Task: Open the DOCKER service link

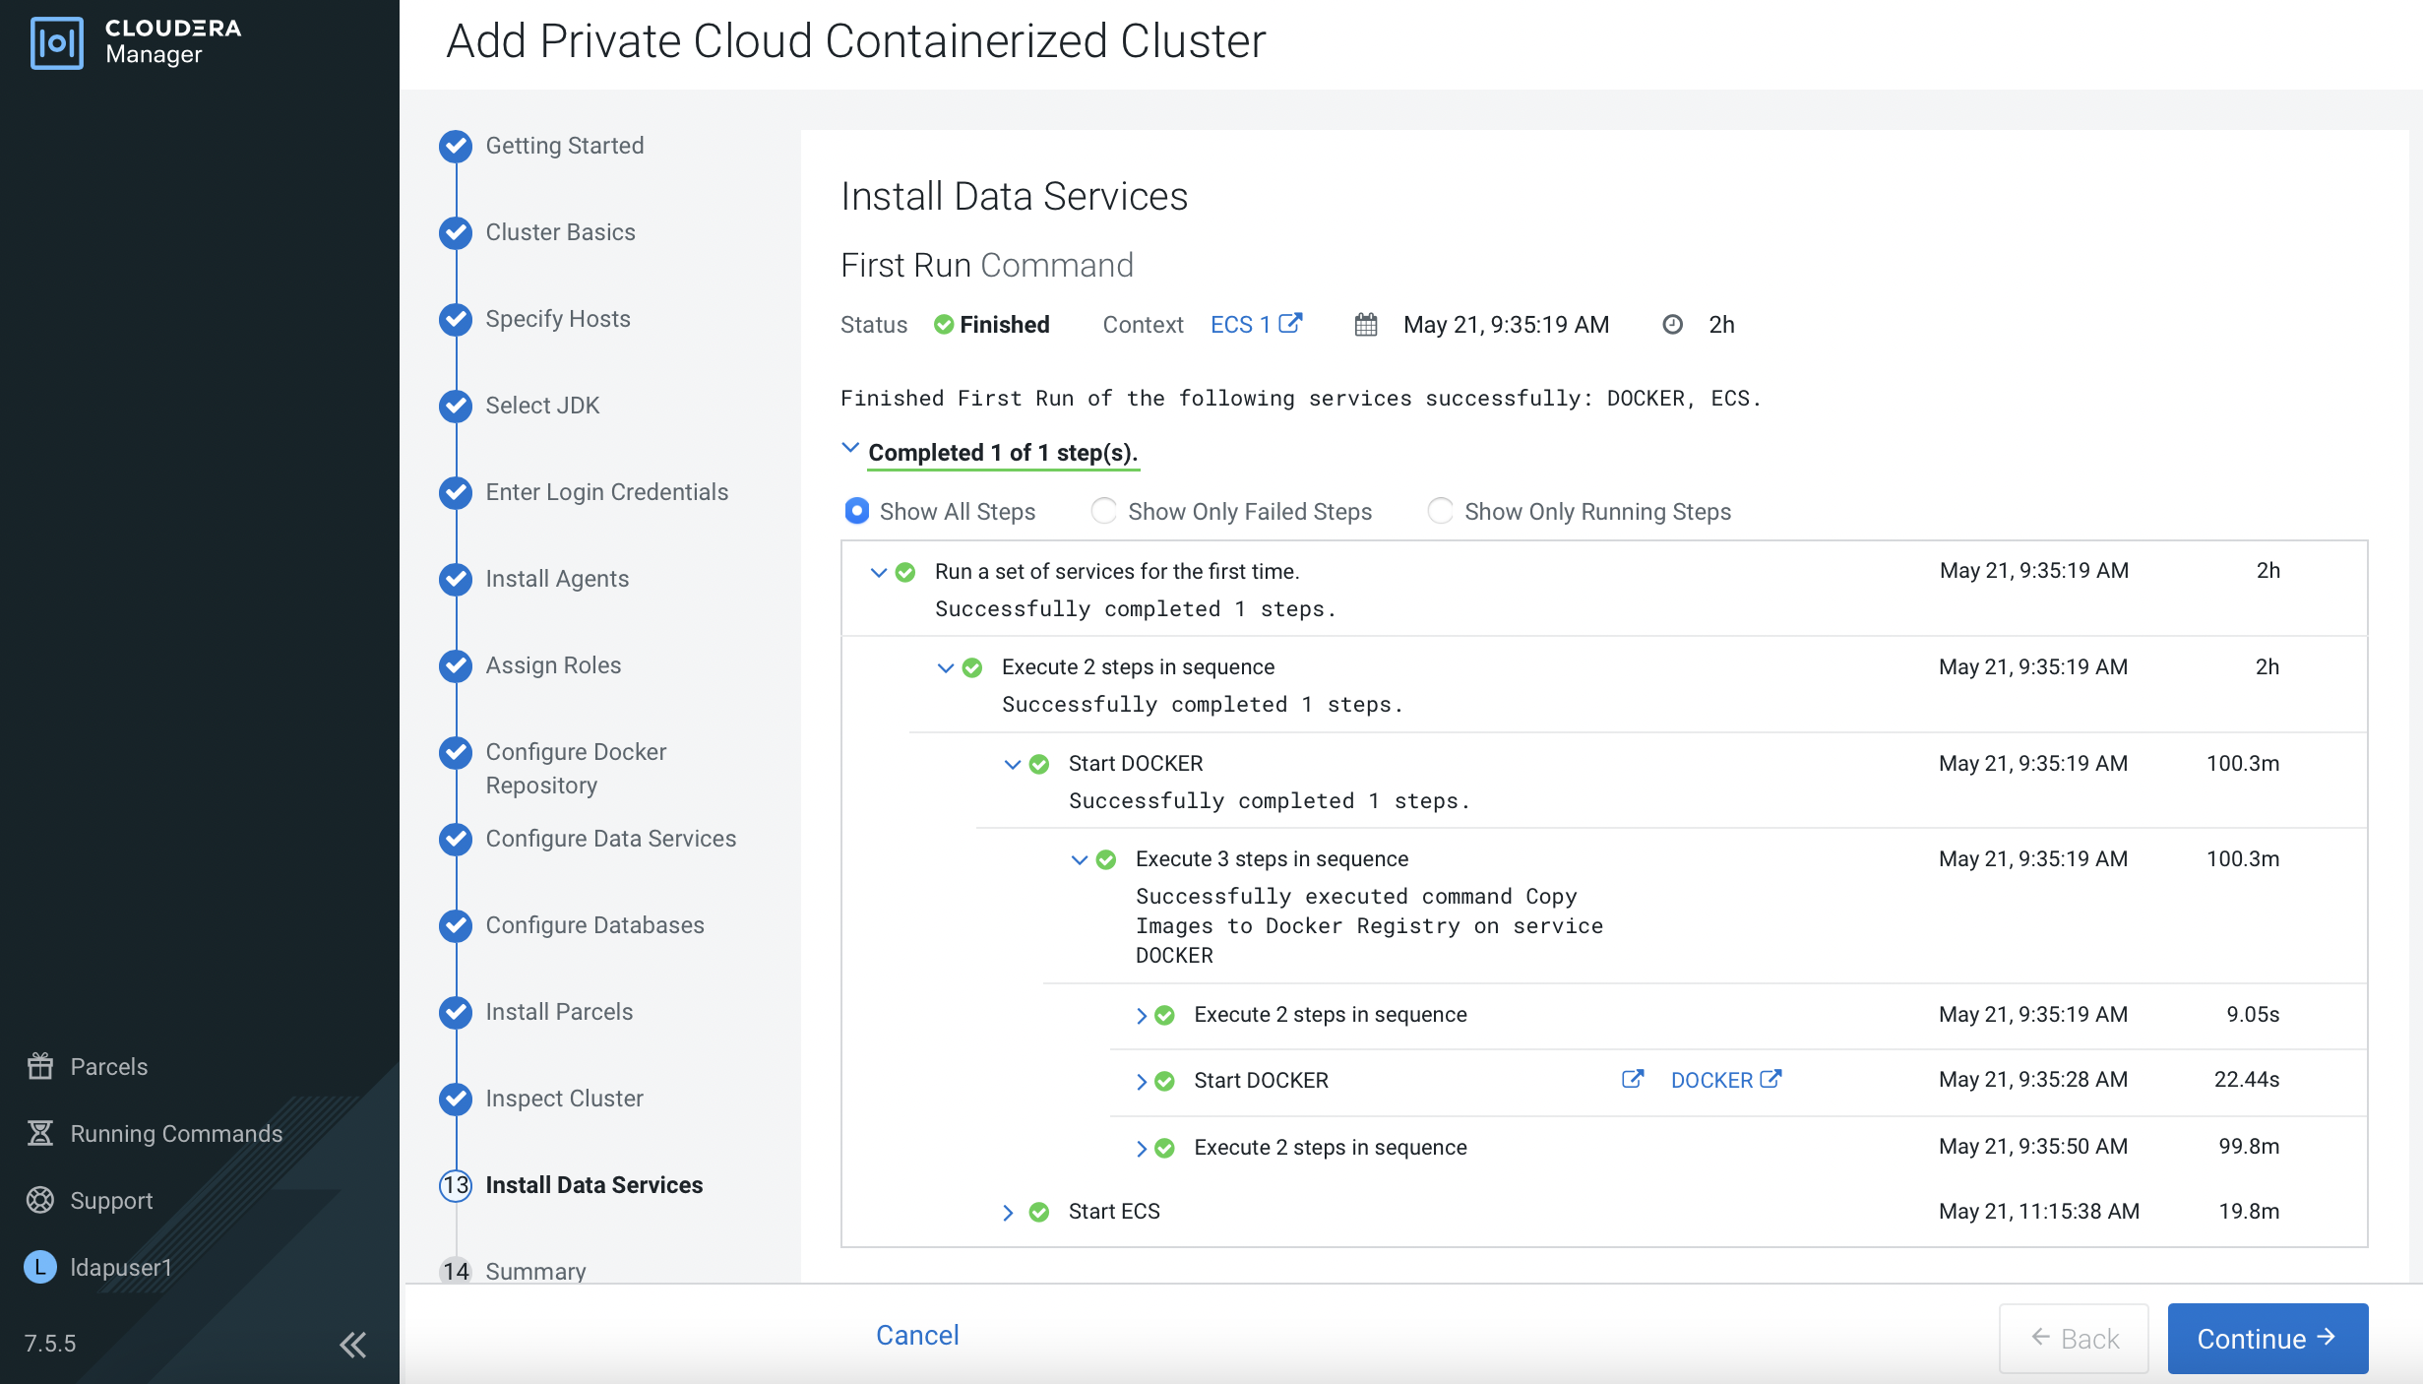Action: tap(1711, 1080)
